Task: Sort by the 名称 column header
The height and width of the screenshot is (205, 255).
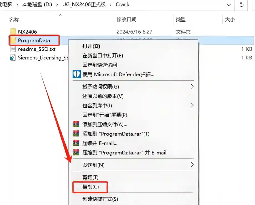Action: (x=14, y=19)
